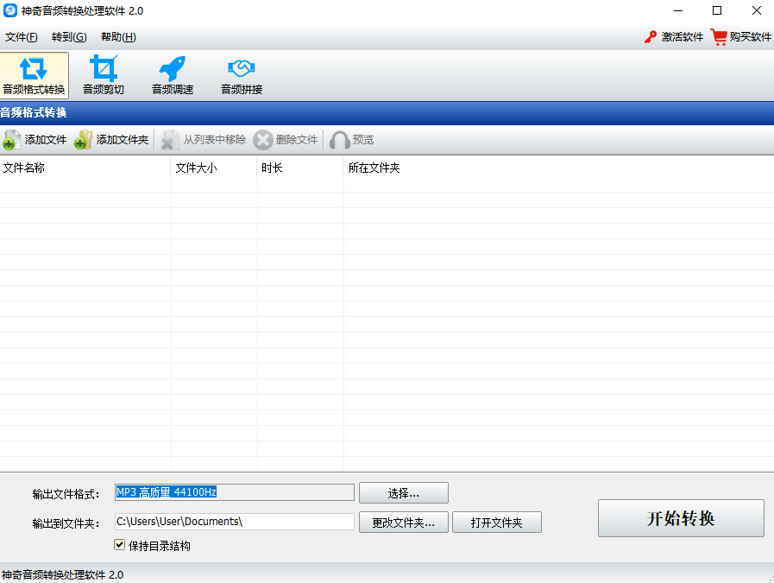Sort by 文件名称 column header

point(85,168)
